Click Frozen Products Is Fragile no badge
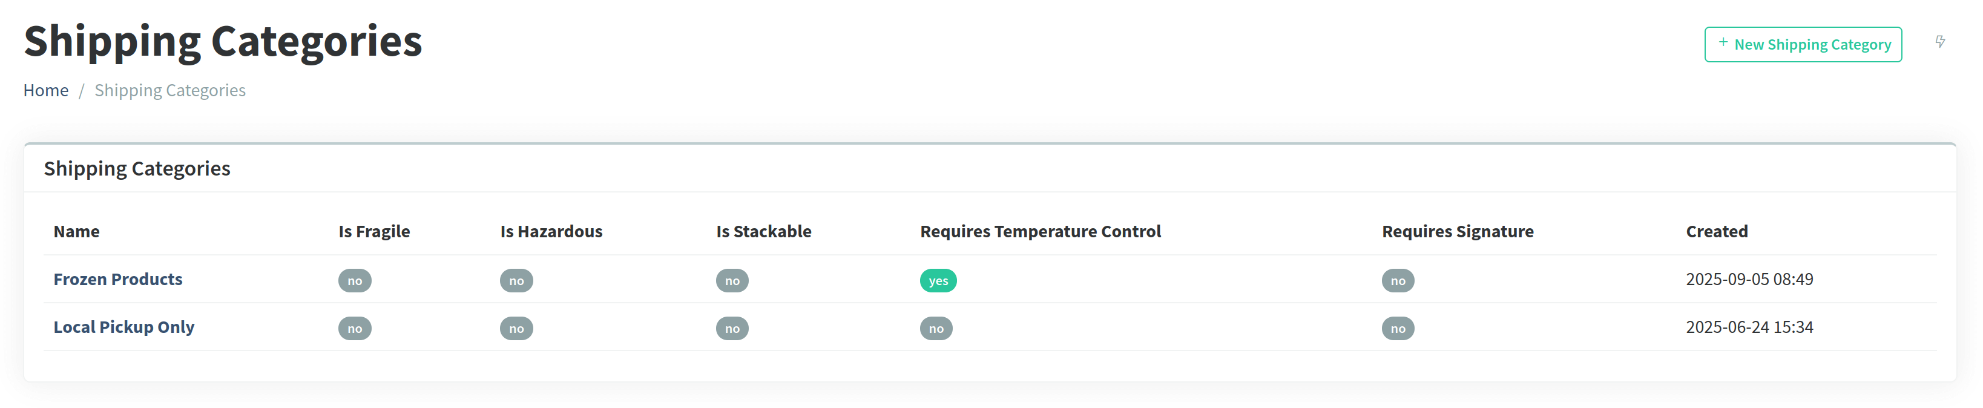Viewport: 1983px width, 408px height. point(355,281)
